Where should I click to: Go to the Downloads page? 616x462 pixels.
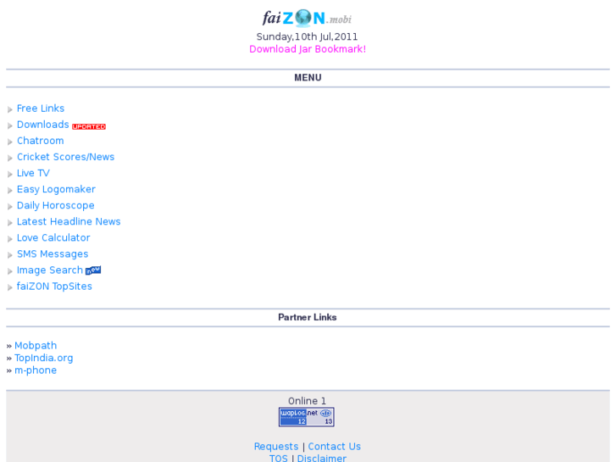(43, 125)
